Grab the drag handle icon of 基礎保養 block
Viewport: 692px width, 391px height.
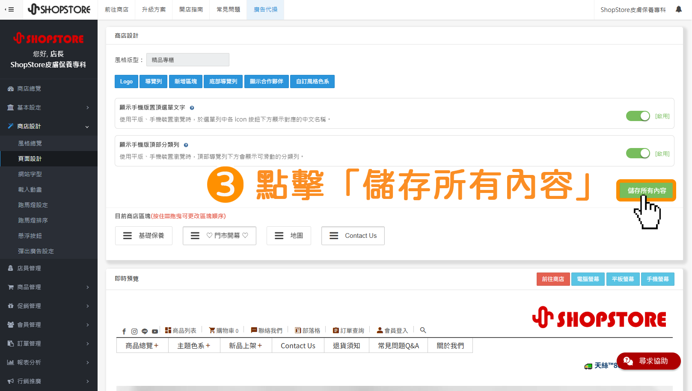pyautogui.click(x=128, y=236)
